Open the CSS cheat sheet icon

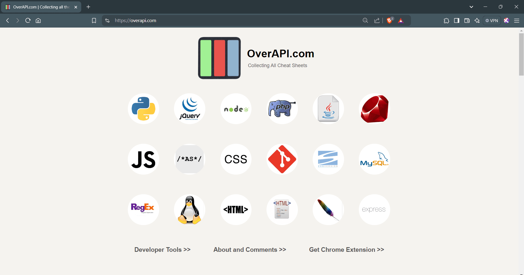[236, 159]
